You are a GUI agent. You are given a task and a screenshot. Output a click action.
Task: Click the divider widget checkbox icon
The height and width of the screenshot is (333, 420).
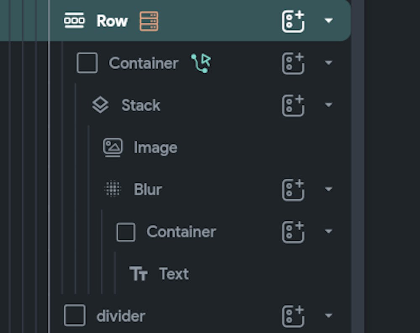point(74,315)
